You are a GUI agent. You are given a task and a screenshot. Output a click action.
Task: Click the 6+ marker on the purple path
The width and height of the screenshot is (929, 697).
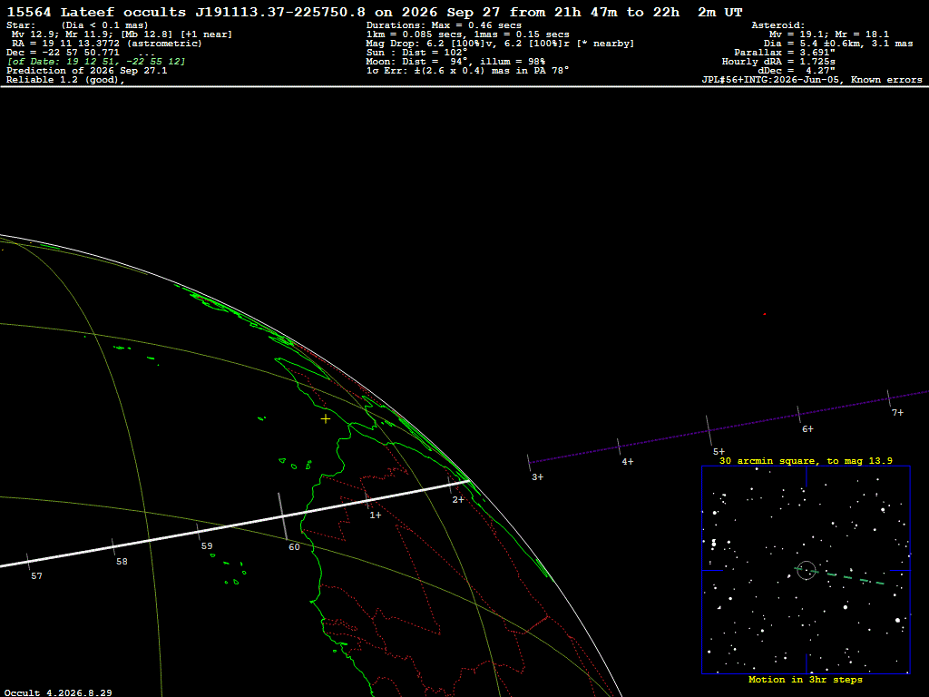(x=807, y=428)
